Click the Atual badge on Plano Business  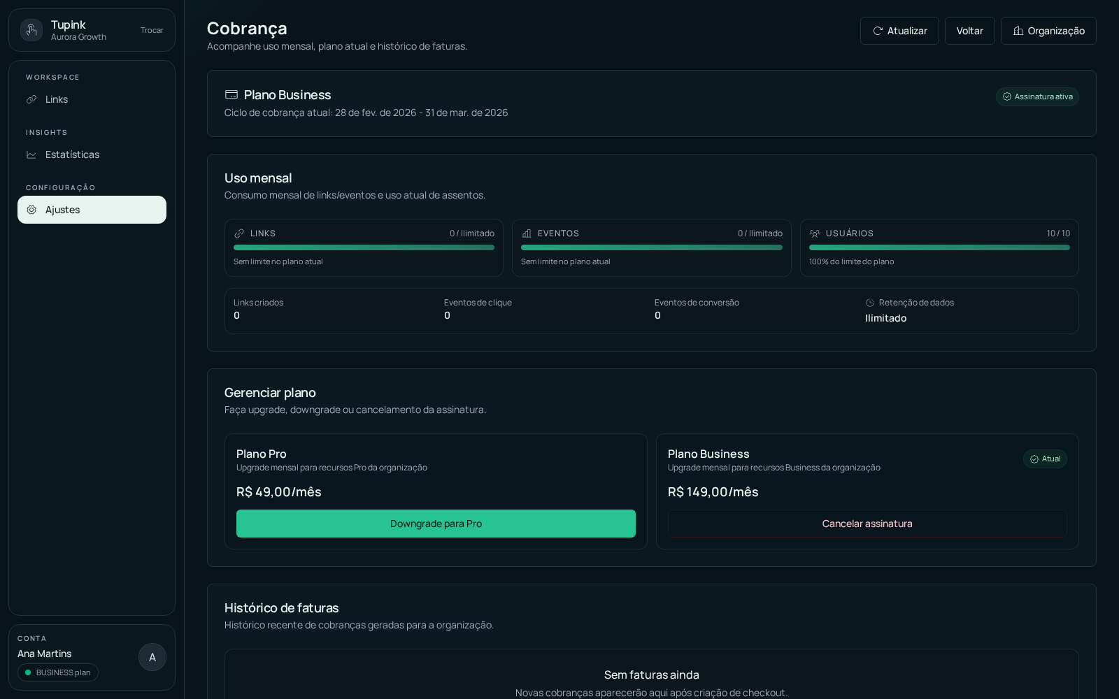tap(1045, 459)
